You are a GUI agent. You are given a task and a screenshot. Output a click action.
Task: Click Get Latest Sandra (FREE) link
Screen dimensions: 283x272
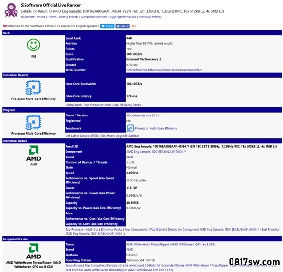pos(82,136)
